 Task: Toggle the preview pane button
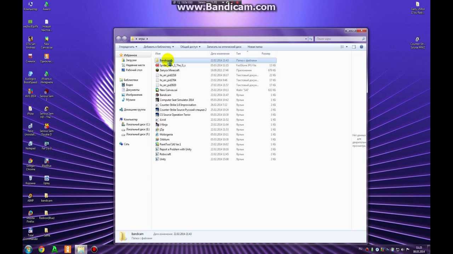point(354,47)
